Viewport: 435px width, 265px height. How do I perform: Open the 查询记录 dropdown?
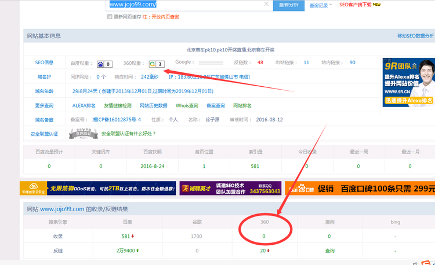[320, 5]
